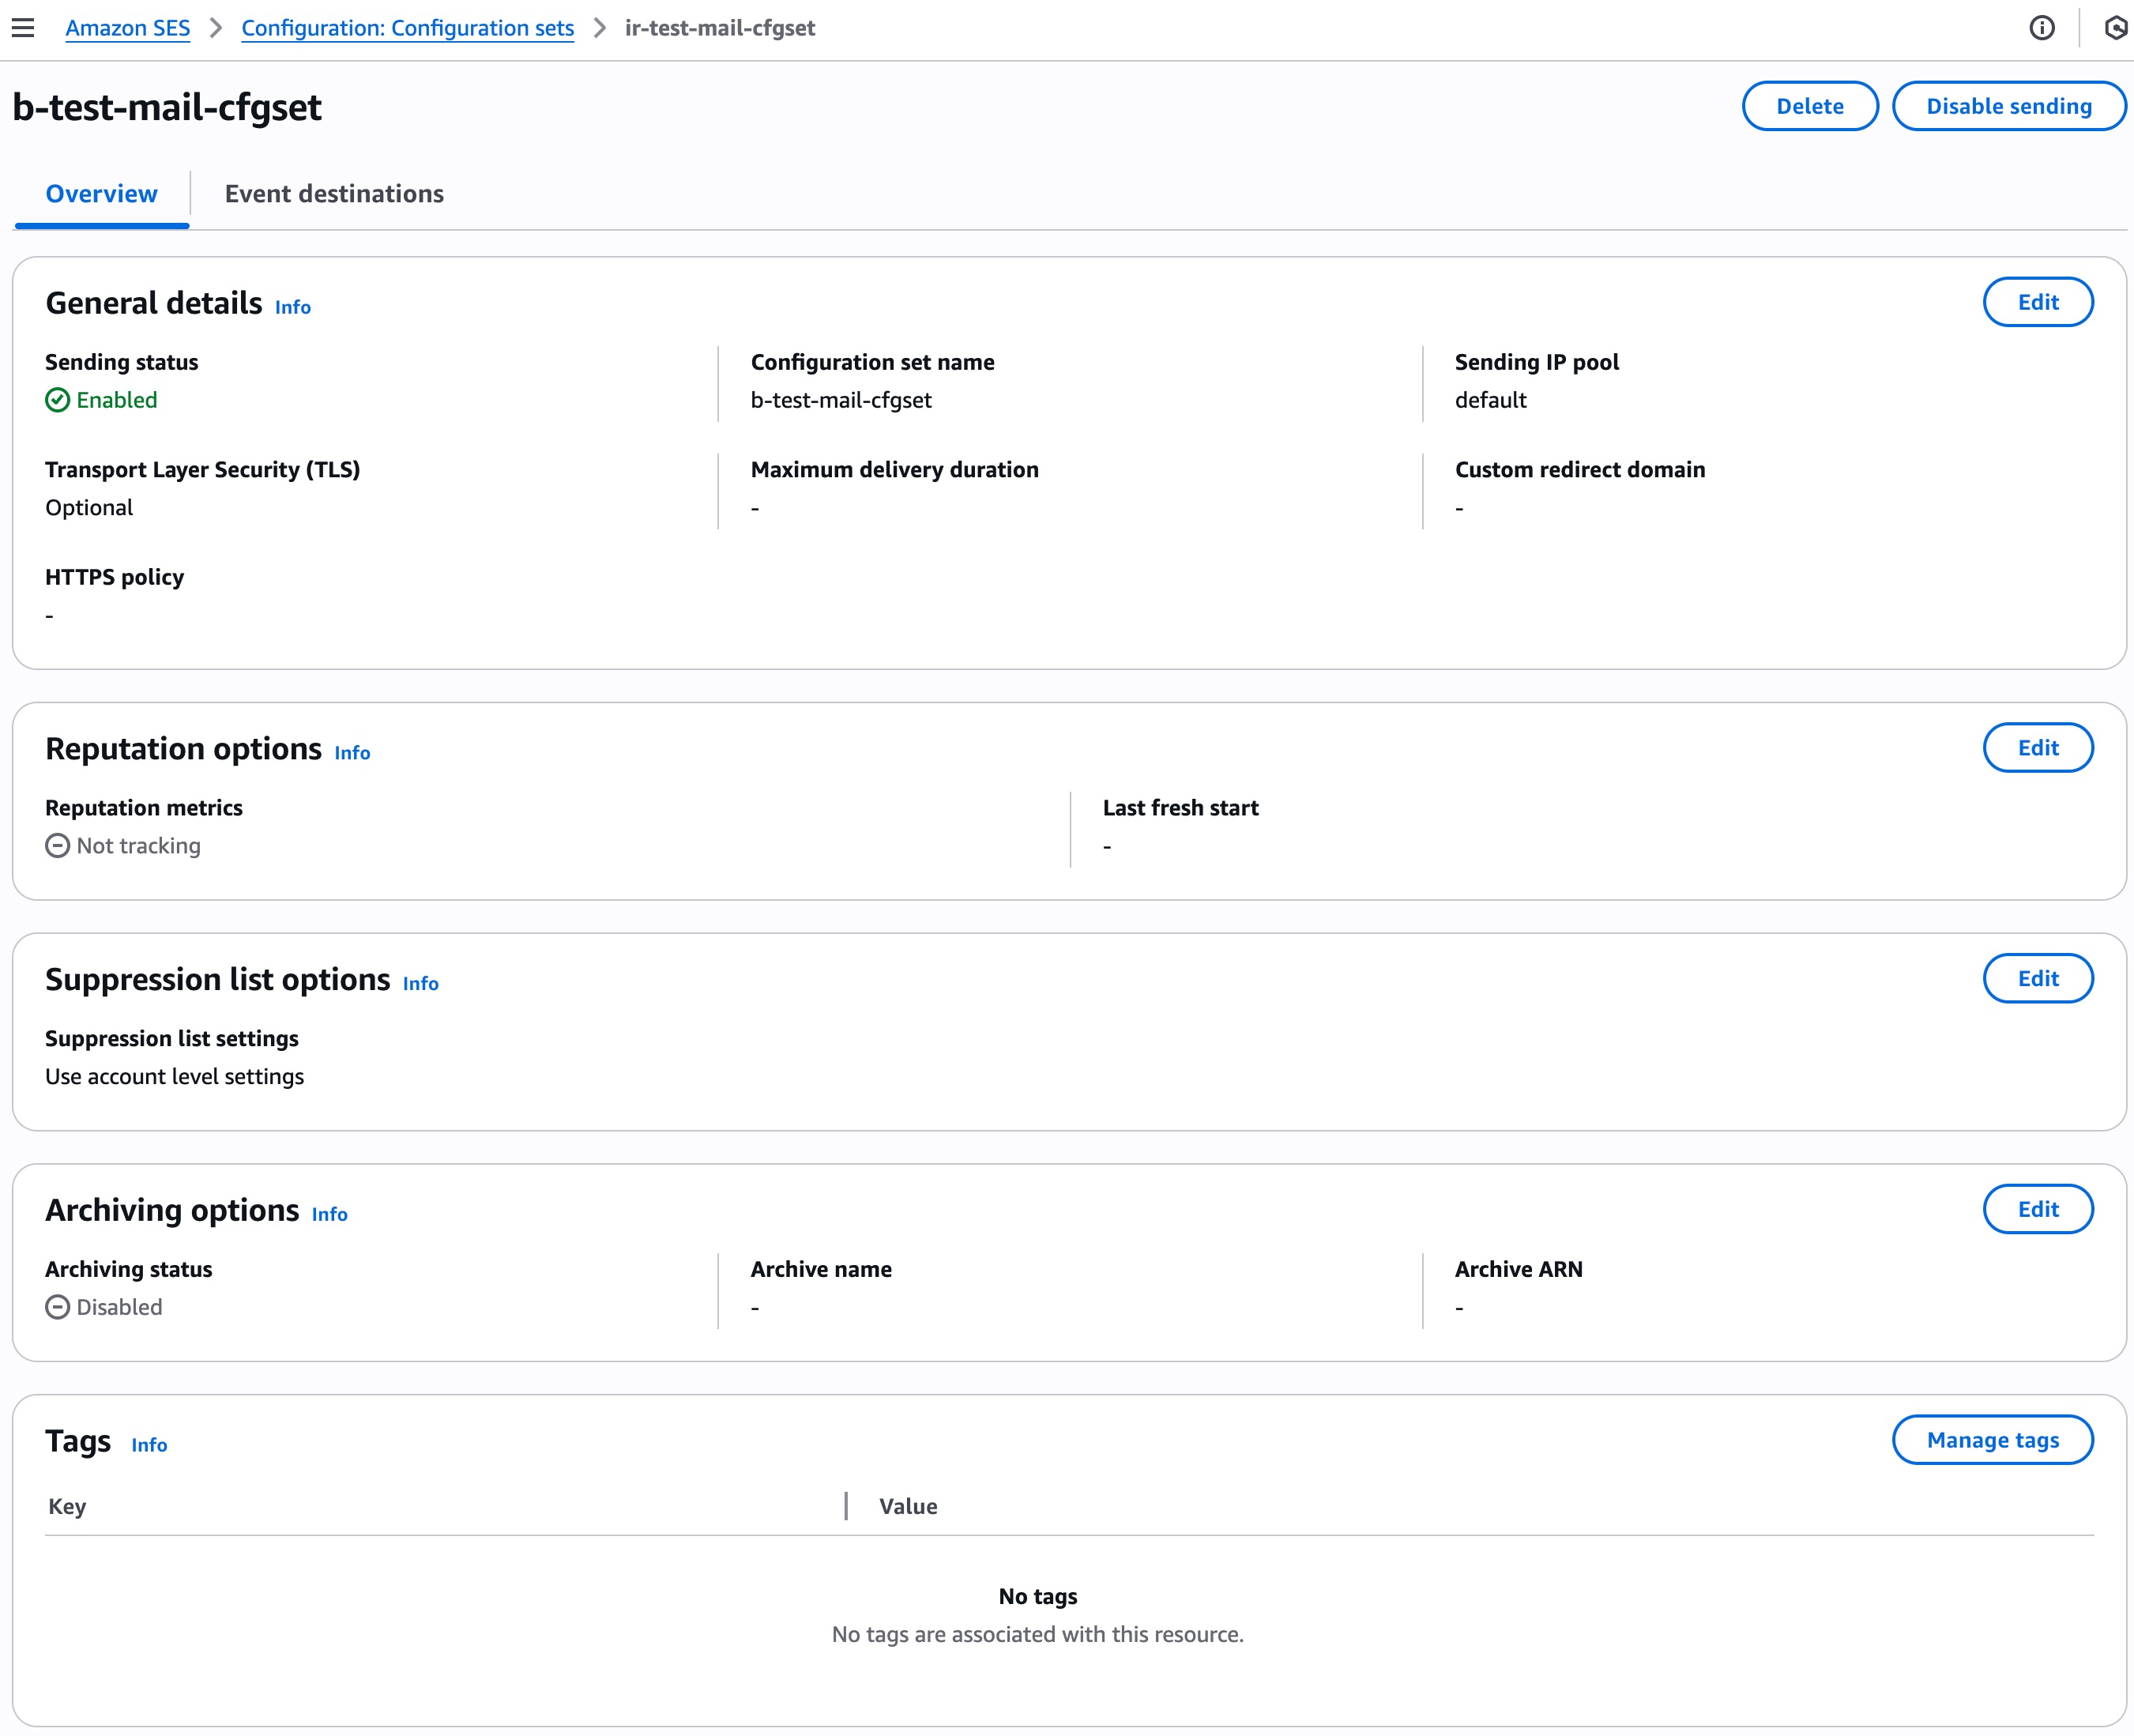The height and width of the screenshot is (1736, 2134).
Task: Open Info link next to General details
Action: tap(293, 308)
